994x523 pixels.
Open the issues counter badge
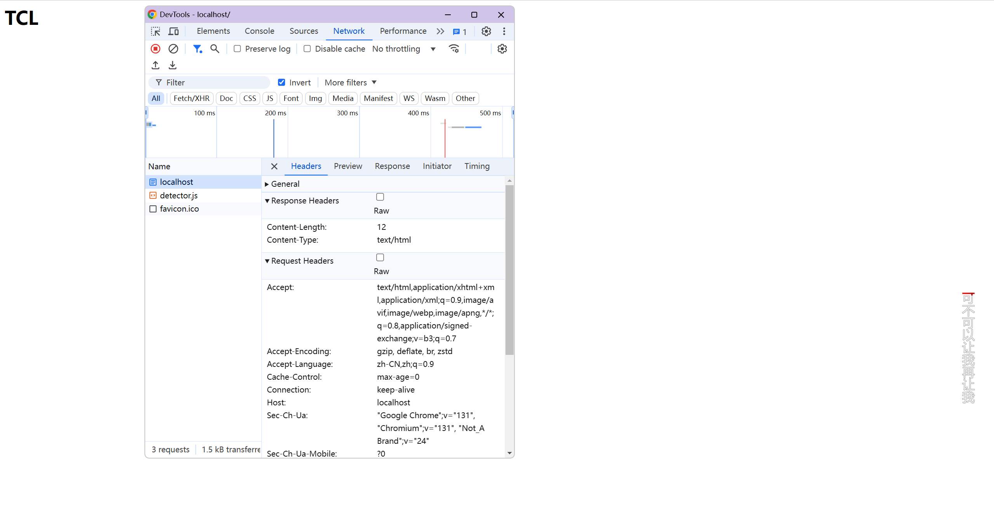[460, 32]
